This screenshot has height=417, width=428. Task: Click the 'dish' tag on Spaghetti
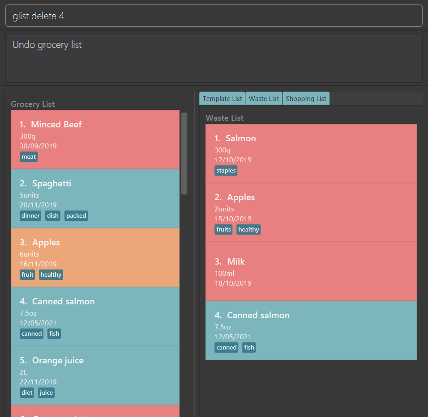point(53,215)
